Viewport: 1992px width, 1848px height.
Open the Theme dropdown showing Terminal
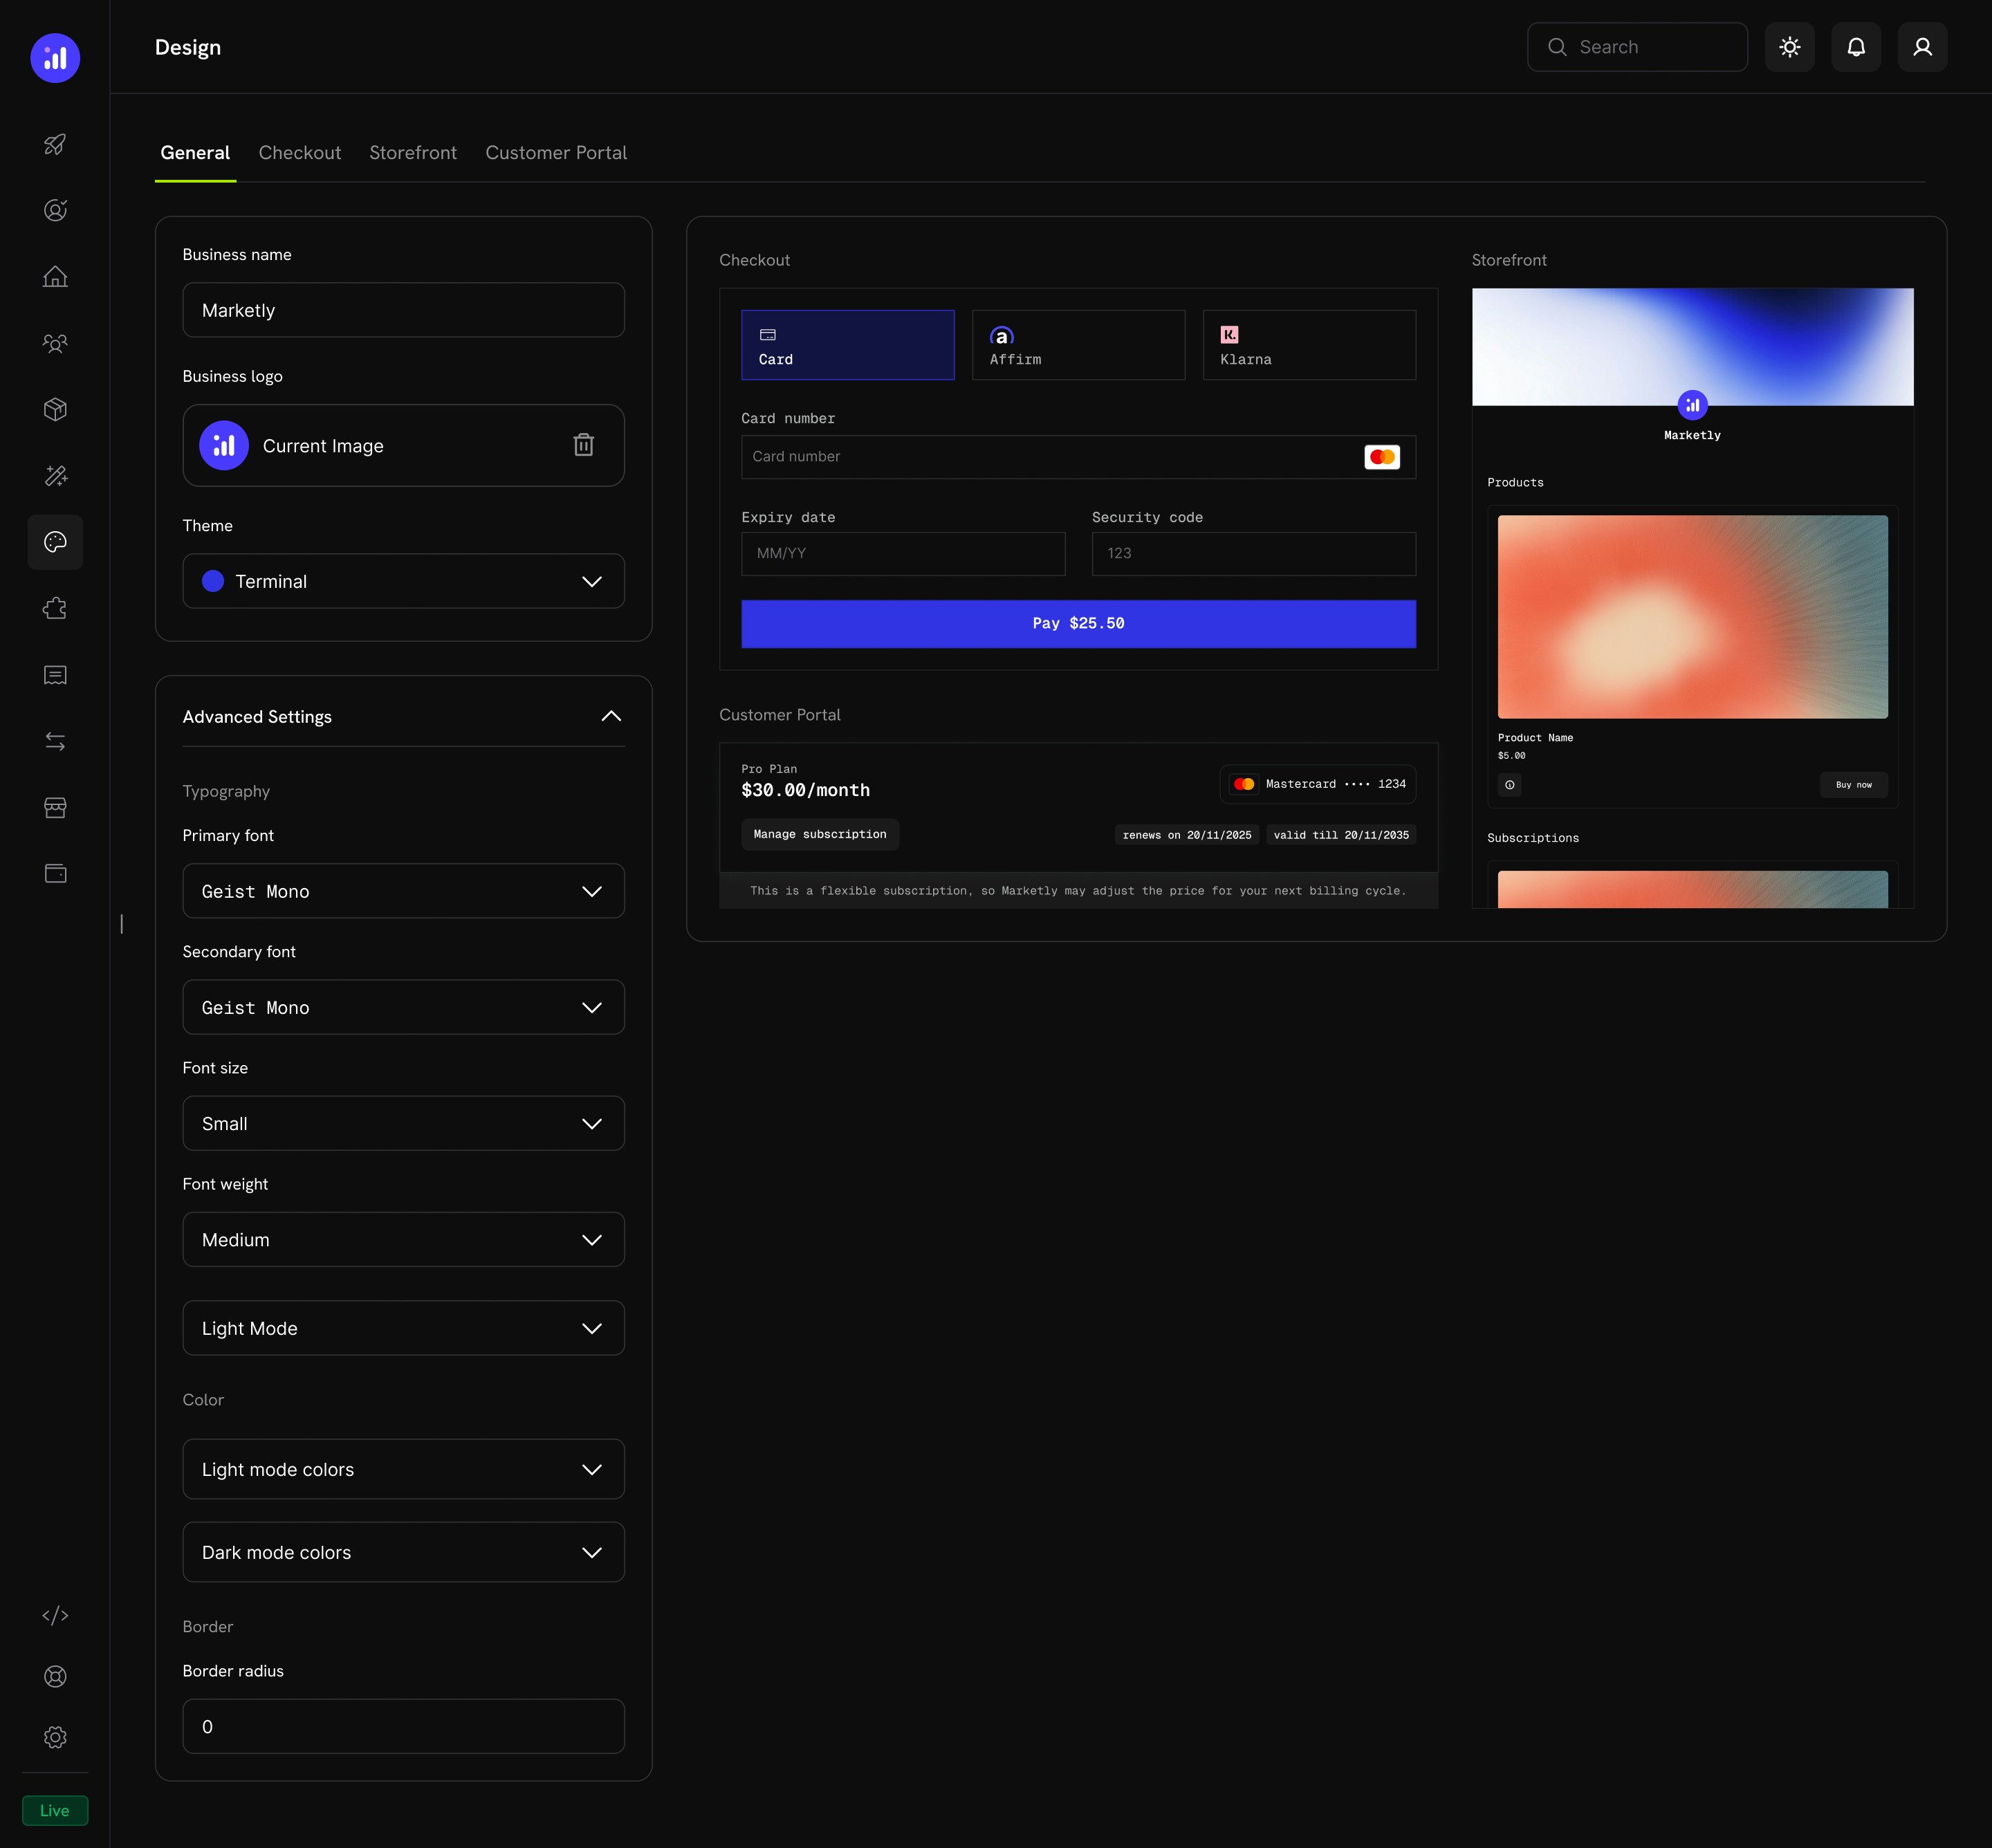pyautogui.click(x=403, y=581)
